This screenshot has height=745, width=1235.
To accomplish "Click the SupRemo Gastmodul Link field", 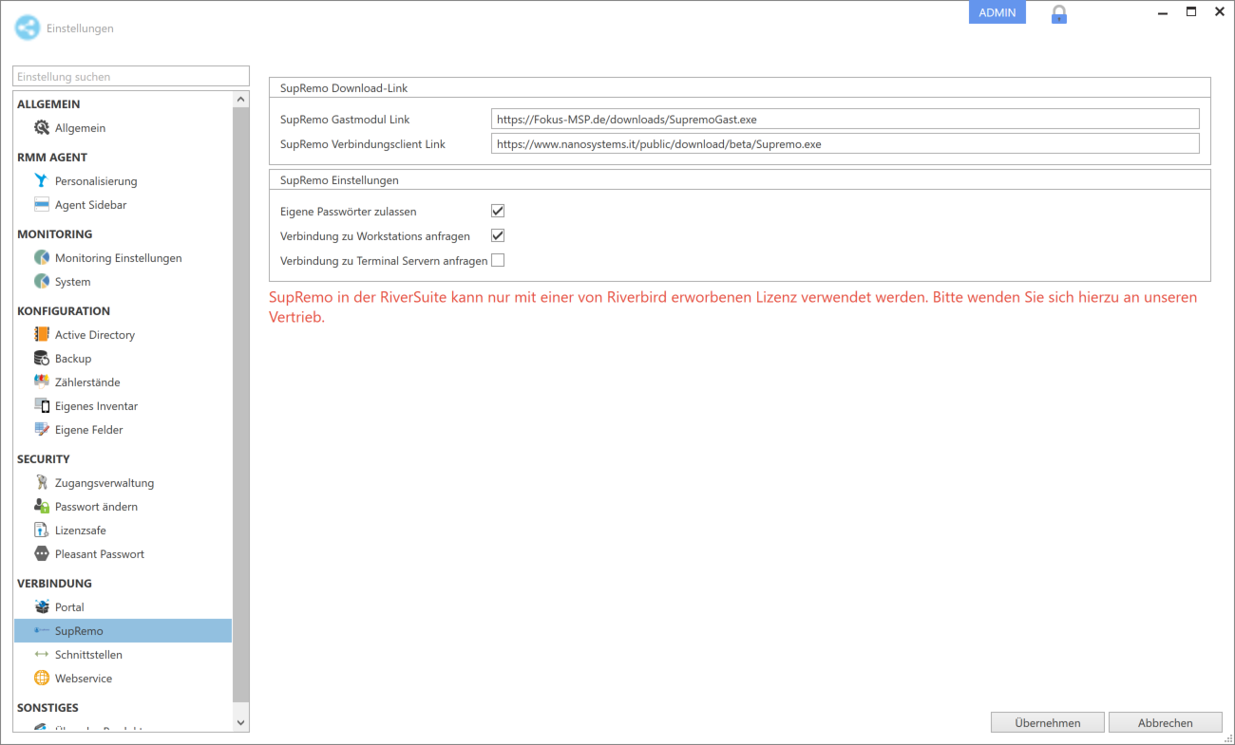I will point(845,119).
